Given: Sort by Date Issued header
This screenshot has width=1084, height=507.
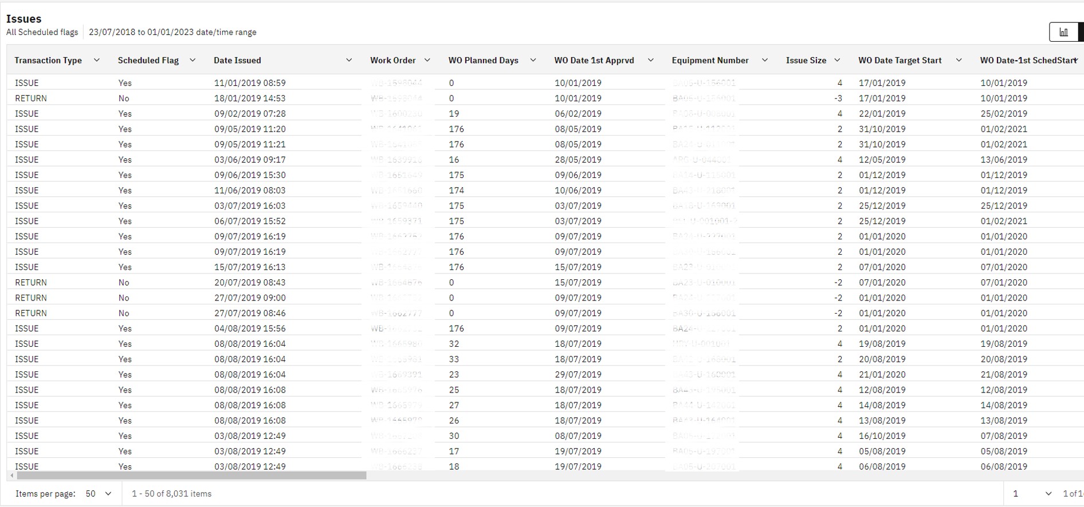Looking at the screenshot, I should point(237,60).
